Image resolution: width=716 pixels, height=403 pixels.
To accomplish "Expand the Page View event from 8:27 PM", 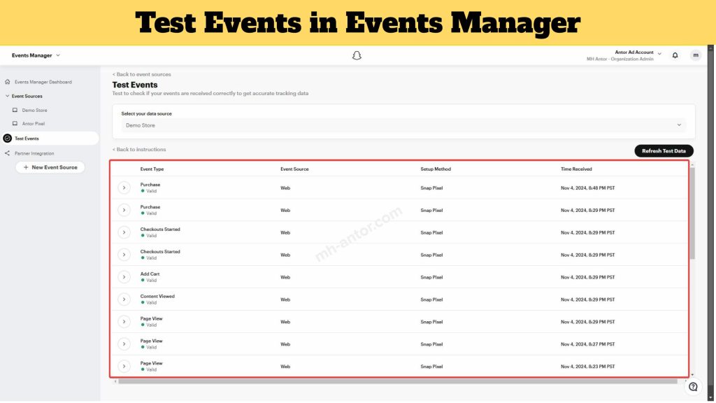I will (x=124, y=344).
